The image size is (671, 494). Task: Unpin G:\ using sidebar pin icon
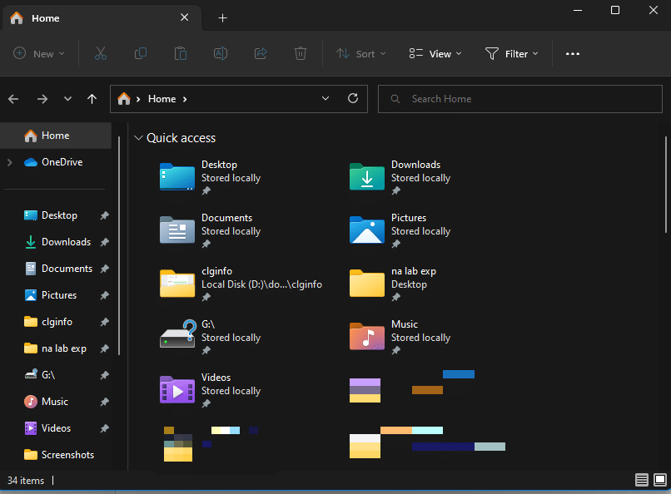[104, 375]
